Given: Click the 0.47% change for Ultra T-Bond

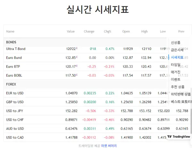Looking at the screenshot, I should [110, 49].
